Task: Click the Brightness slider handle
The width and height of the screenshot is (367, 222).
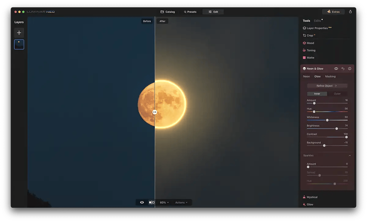Action: point(337,129)
